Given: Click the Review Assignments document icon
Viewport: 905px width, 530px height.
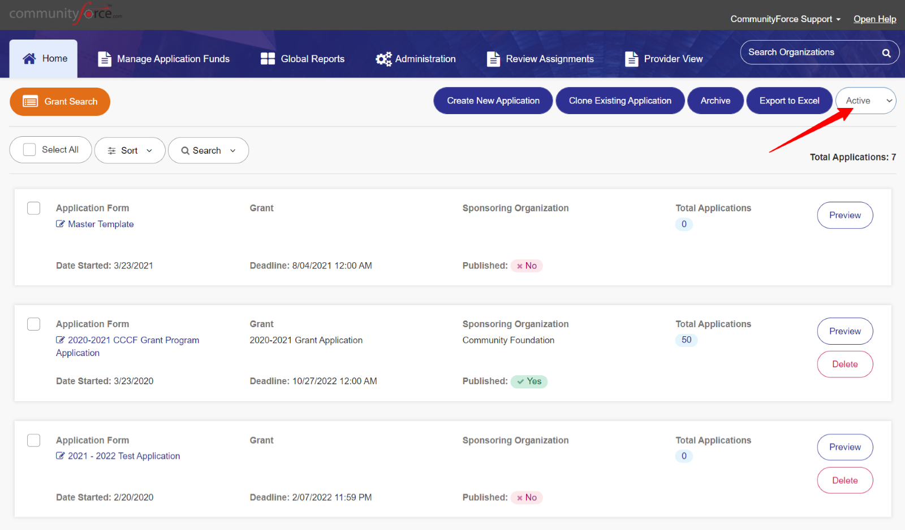Looking at the screenshot, I should [493, 59].
